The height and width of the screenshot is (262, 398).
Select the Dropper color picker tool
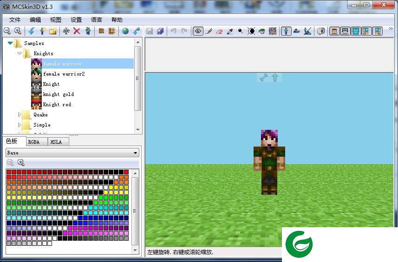click(x=230, y=31)
